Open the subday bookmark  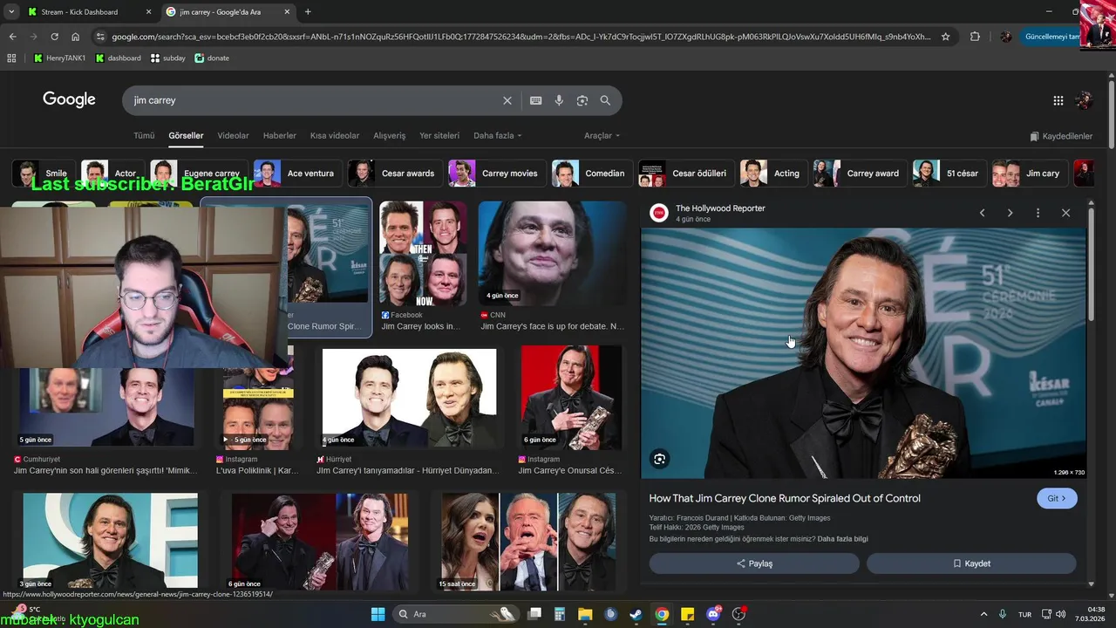[167, 58]
